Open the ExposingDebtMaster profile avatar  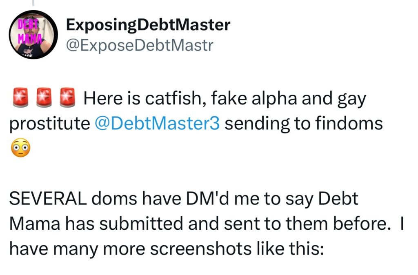tap(34, 35)
